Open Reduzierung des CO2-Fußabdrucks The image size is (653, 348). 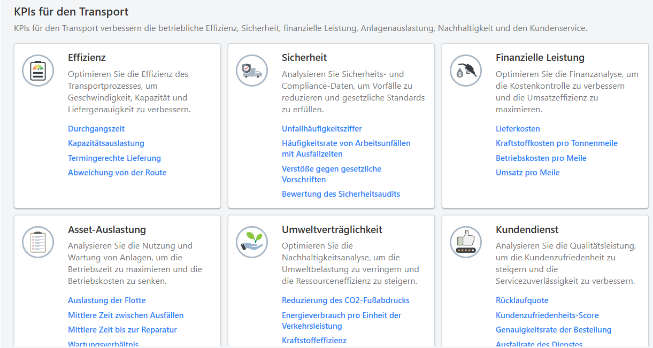345,300
